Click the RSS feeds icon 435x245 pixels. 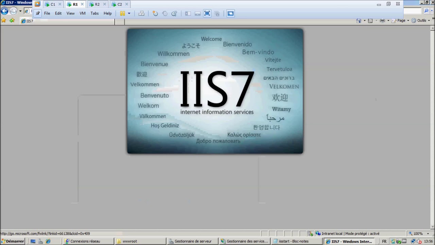[x=370, y=20]
